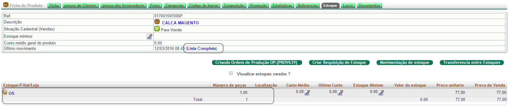Switch to the Documentos tab
The height and width of the screenshot is (110, 509).
tap(369, 5)
